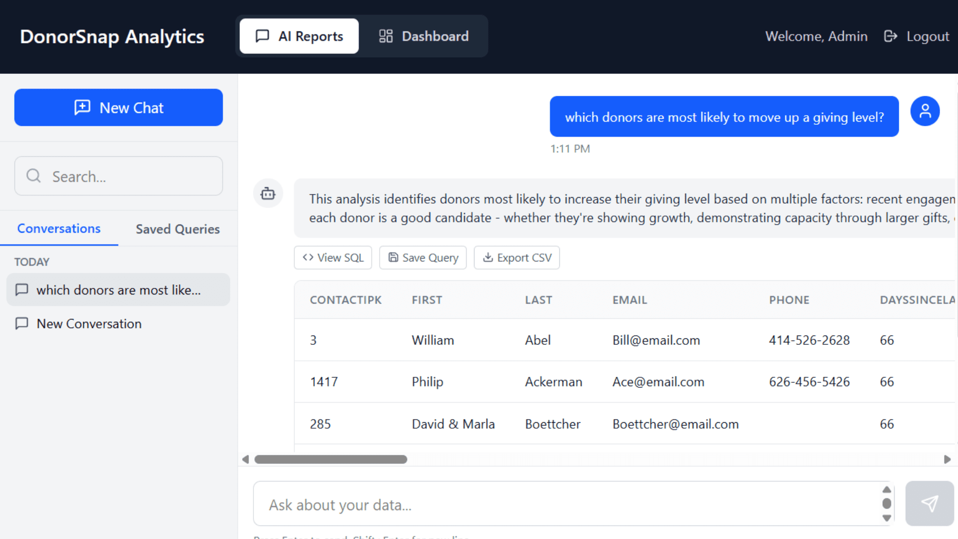Open the AI Reports tab
Screen dimensions: 958x539
(x=299, y=36)
